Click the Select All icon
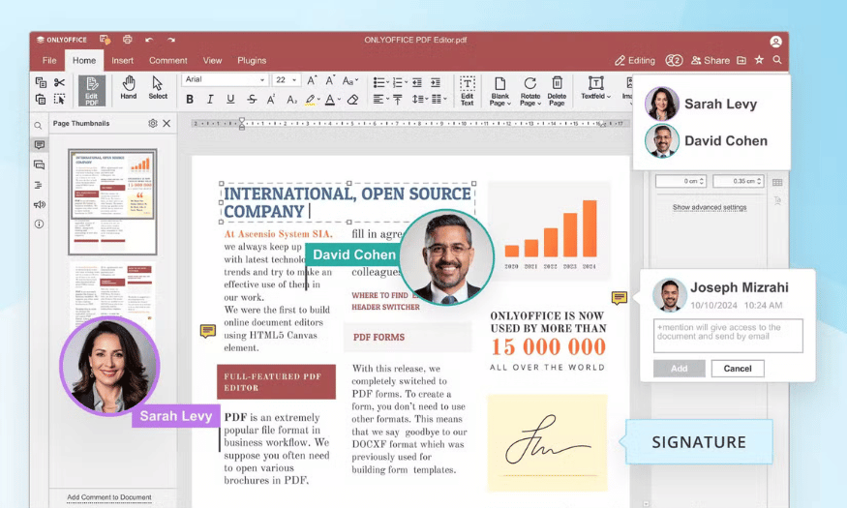Viewport: 847px width, 508px height. pyautogui.click(x=59, y=99)
